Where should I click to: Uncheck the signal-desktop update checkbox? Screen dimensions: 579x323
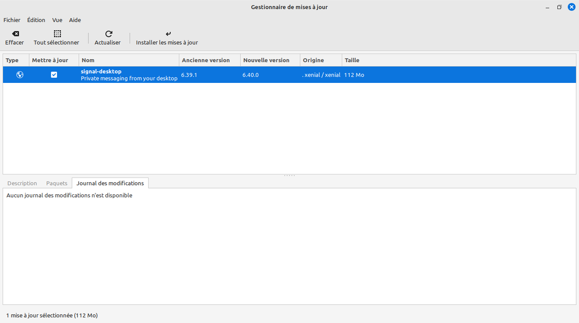(x=54, y=75)
